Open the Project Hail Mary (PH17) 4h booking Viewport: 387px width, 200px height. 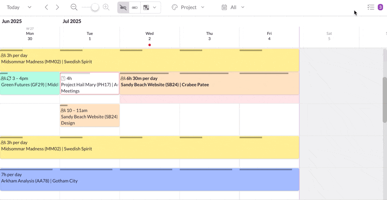click(x=90, y=83)
